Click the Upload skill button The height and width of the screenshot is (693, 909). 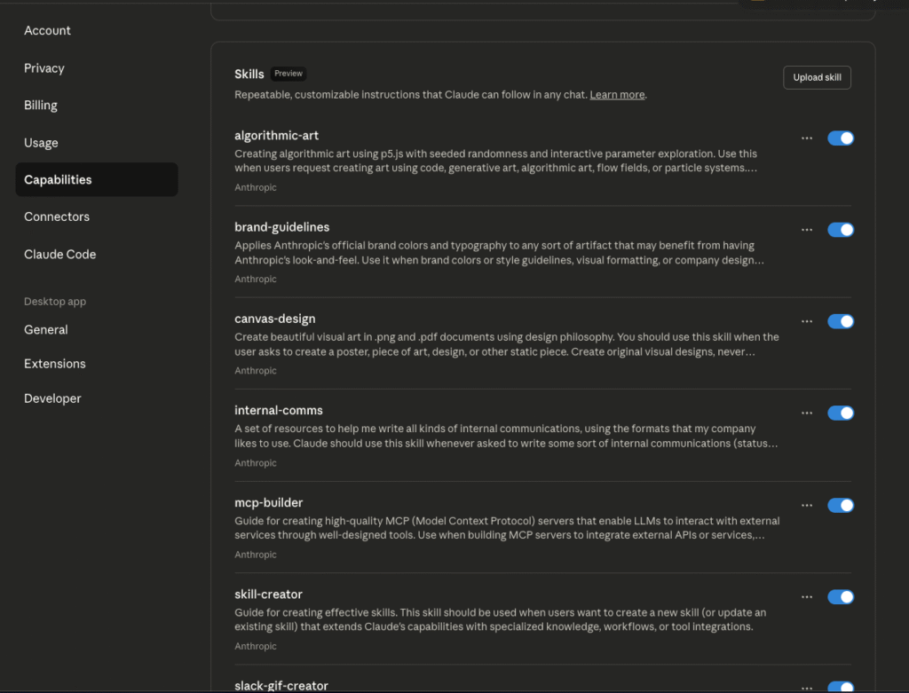pyautogui.click(x=817, y=77)
